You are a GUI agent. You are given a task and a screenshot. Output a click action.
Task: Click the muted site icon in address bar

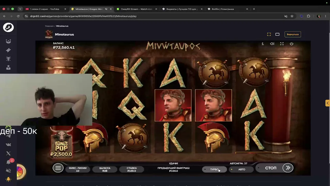click(x=286, y=16)
